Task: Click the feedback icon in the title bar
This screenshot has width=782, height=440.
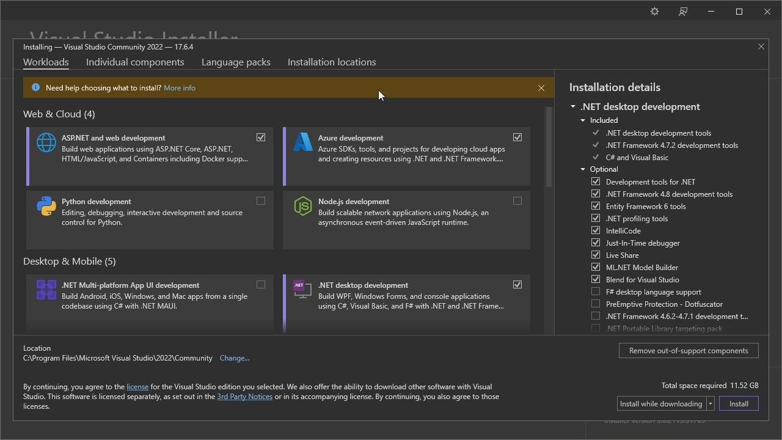Action: pos(683,12)
